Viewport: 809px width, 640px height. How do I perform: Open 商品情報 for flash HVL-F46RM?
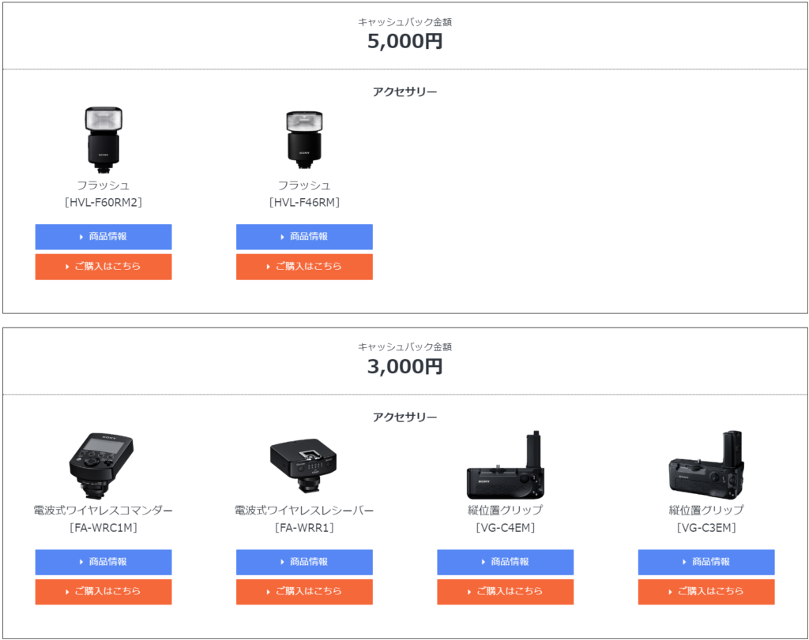point(304,237)
